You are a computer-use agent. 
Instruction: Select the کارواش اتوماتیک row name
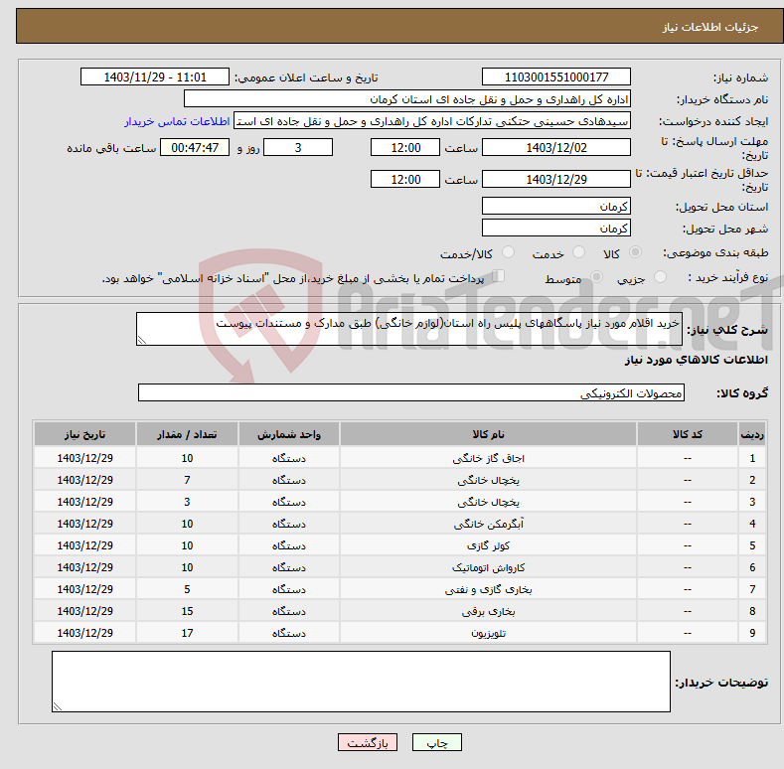coord(488,567)
